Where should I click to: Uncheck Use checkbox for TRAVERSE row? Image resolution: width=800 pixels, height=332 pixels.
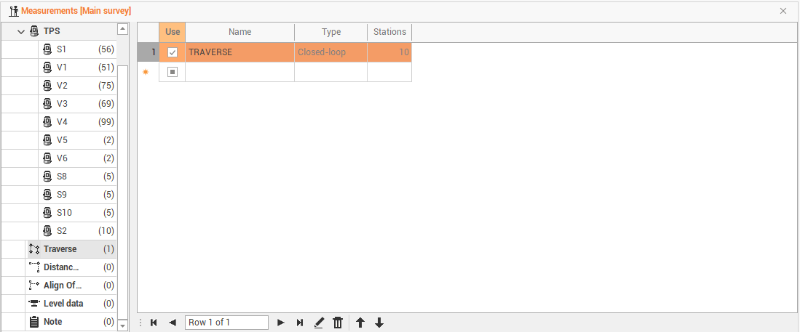tap(173, 52)
